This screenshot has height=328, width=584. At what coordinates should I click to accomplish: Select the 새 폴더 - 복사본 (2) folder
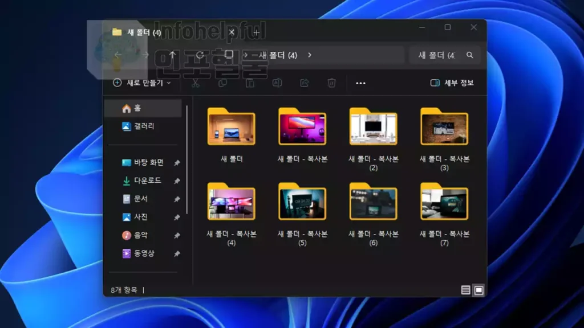click(373, 126)
